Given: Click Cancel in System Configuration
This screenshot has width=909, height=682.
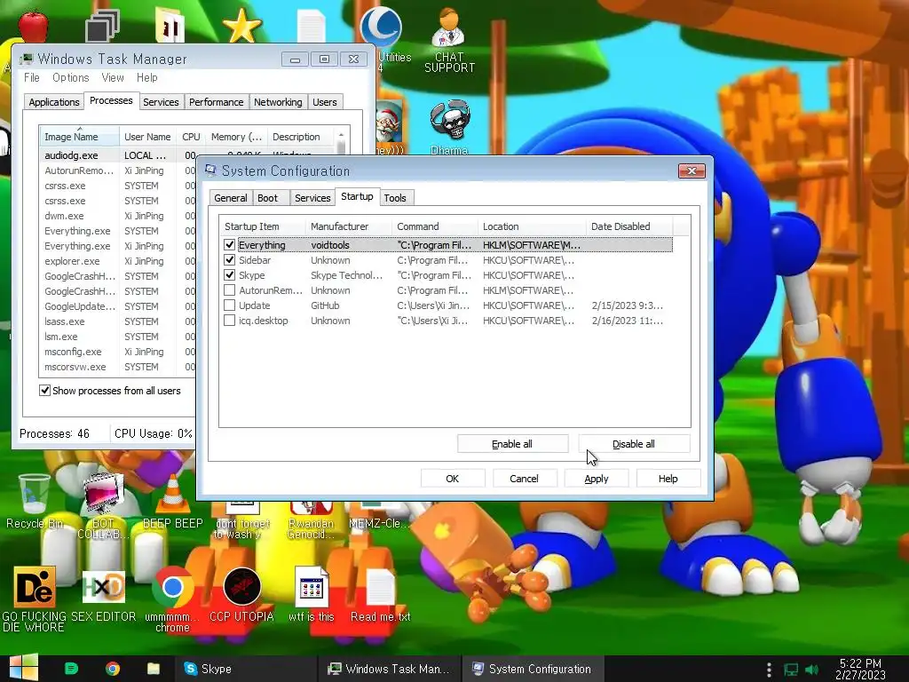Looking at the screenshot, I should click(x=524, y=479).
